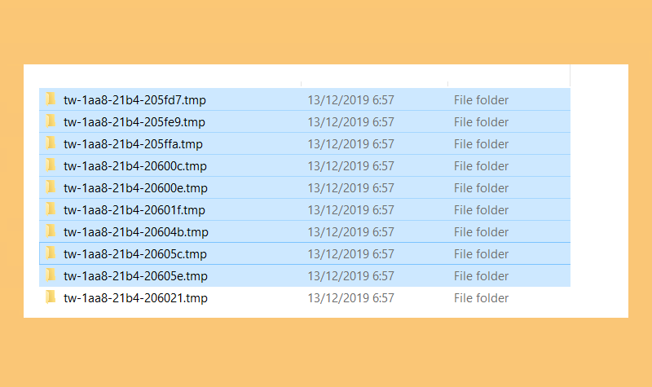Click folder icon for tw-1aa8-21b4-205fe9.tmp
The image size is (652, 387).
[x=51, y=121]
